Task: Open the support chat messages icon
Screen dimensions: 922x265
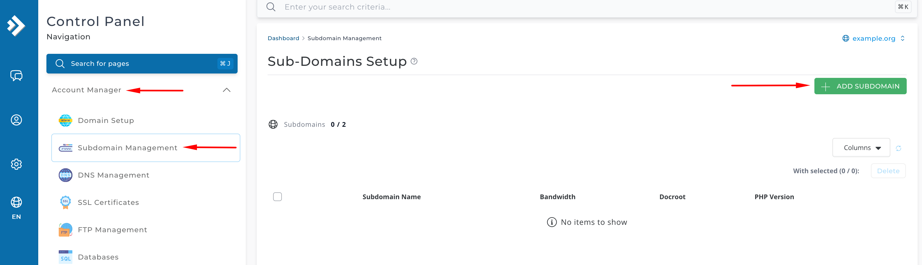Action: [16, 76]
